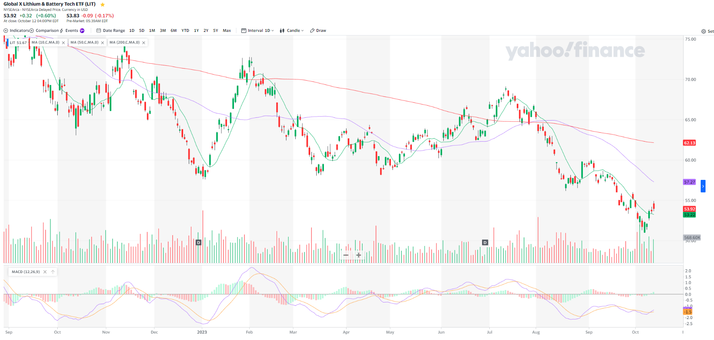Remove the MA (50,C,MA,0) indicator

pos(102,43)
